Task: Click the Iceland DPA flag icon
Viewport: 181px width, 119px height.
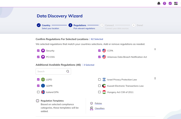Action: pyautogui.click(x=43, y=92)
